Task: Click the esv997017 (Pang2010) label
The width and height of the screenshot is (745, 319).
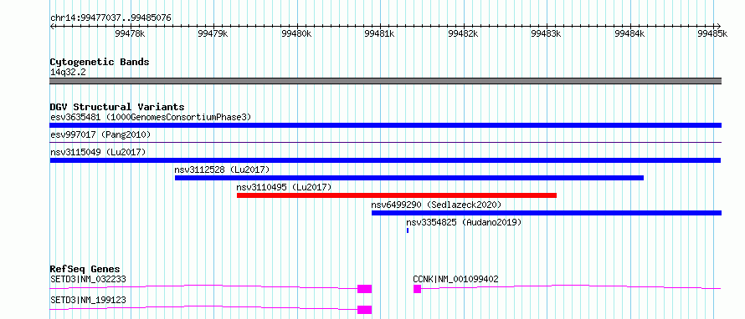Action: [x=100, y=134]
